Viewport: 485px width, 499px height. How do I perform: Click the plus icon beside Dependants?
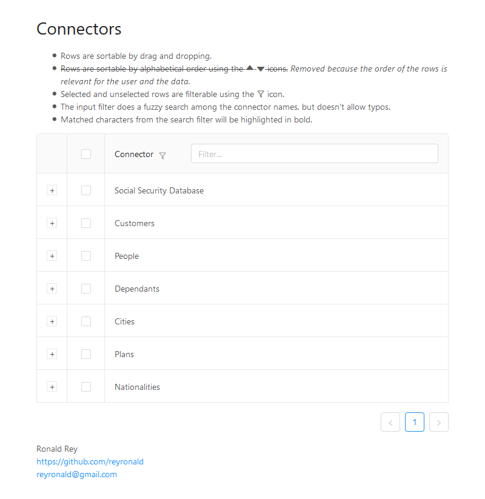click(52, 289)
